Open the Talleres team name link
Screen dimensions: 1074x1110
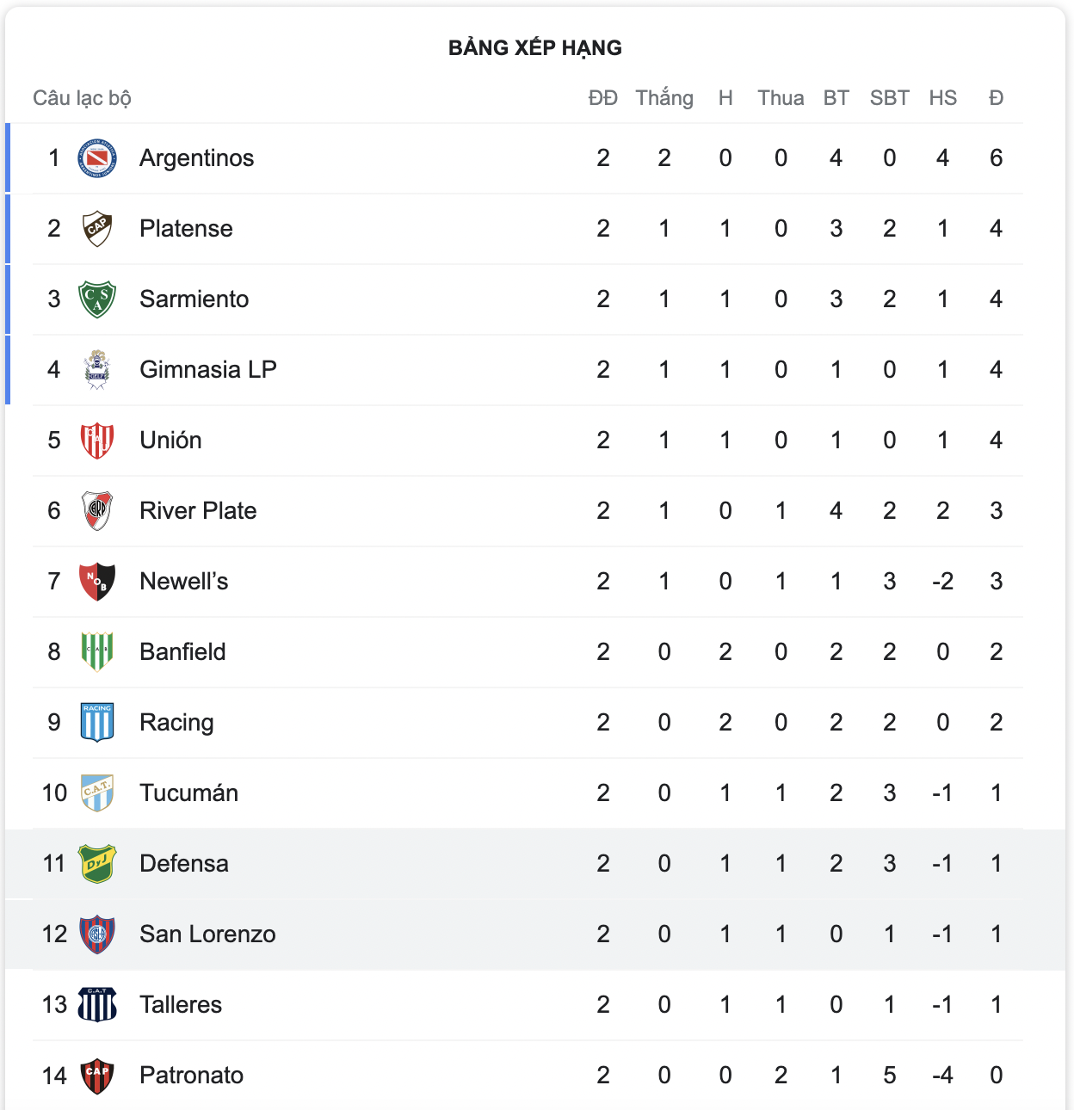coord(181,1005)
